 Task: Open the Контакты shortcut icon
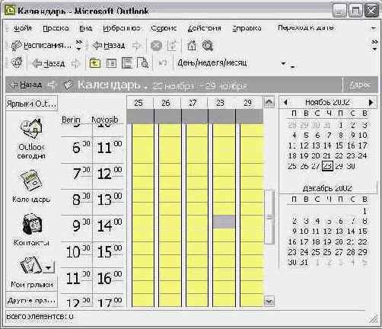pos(32,224)
